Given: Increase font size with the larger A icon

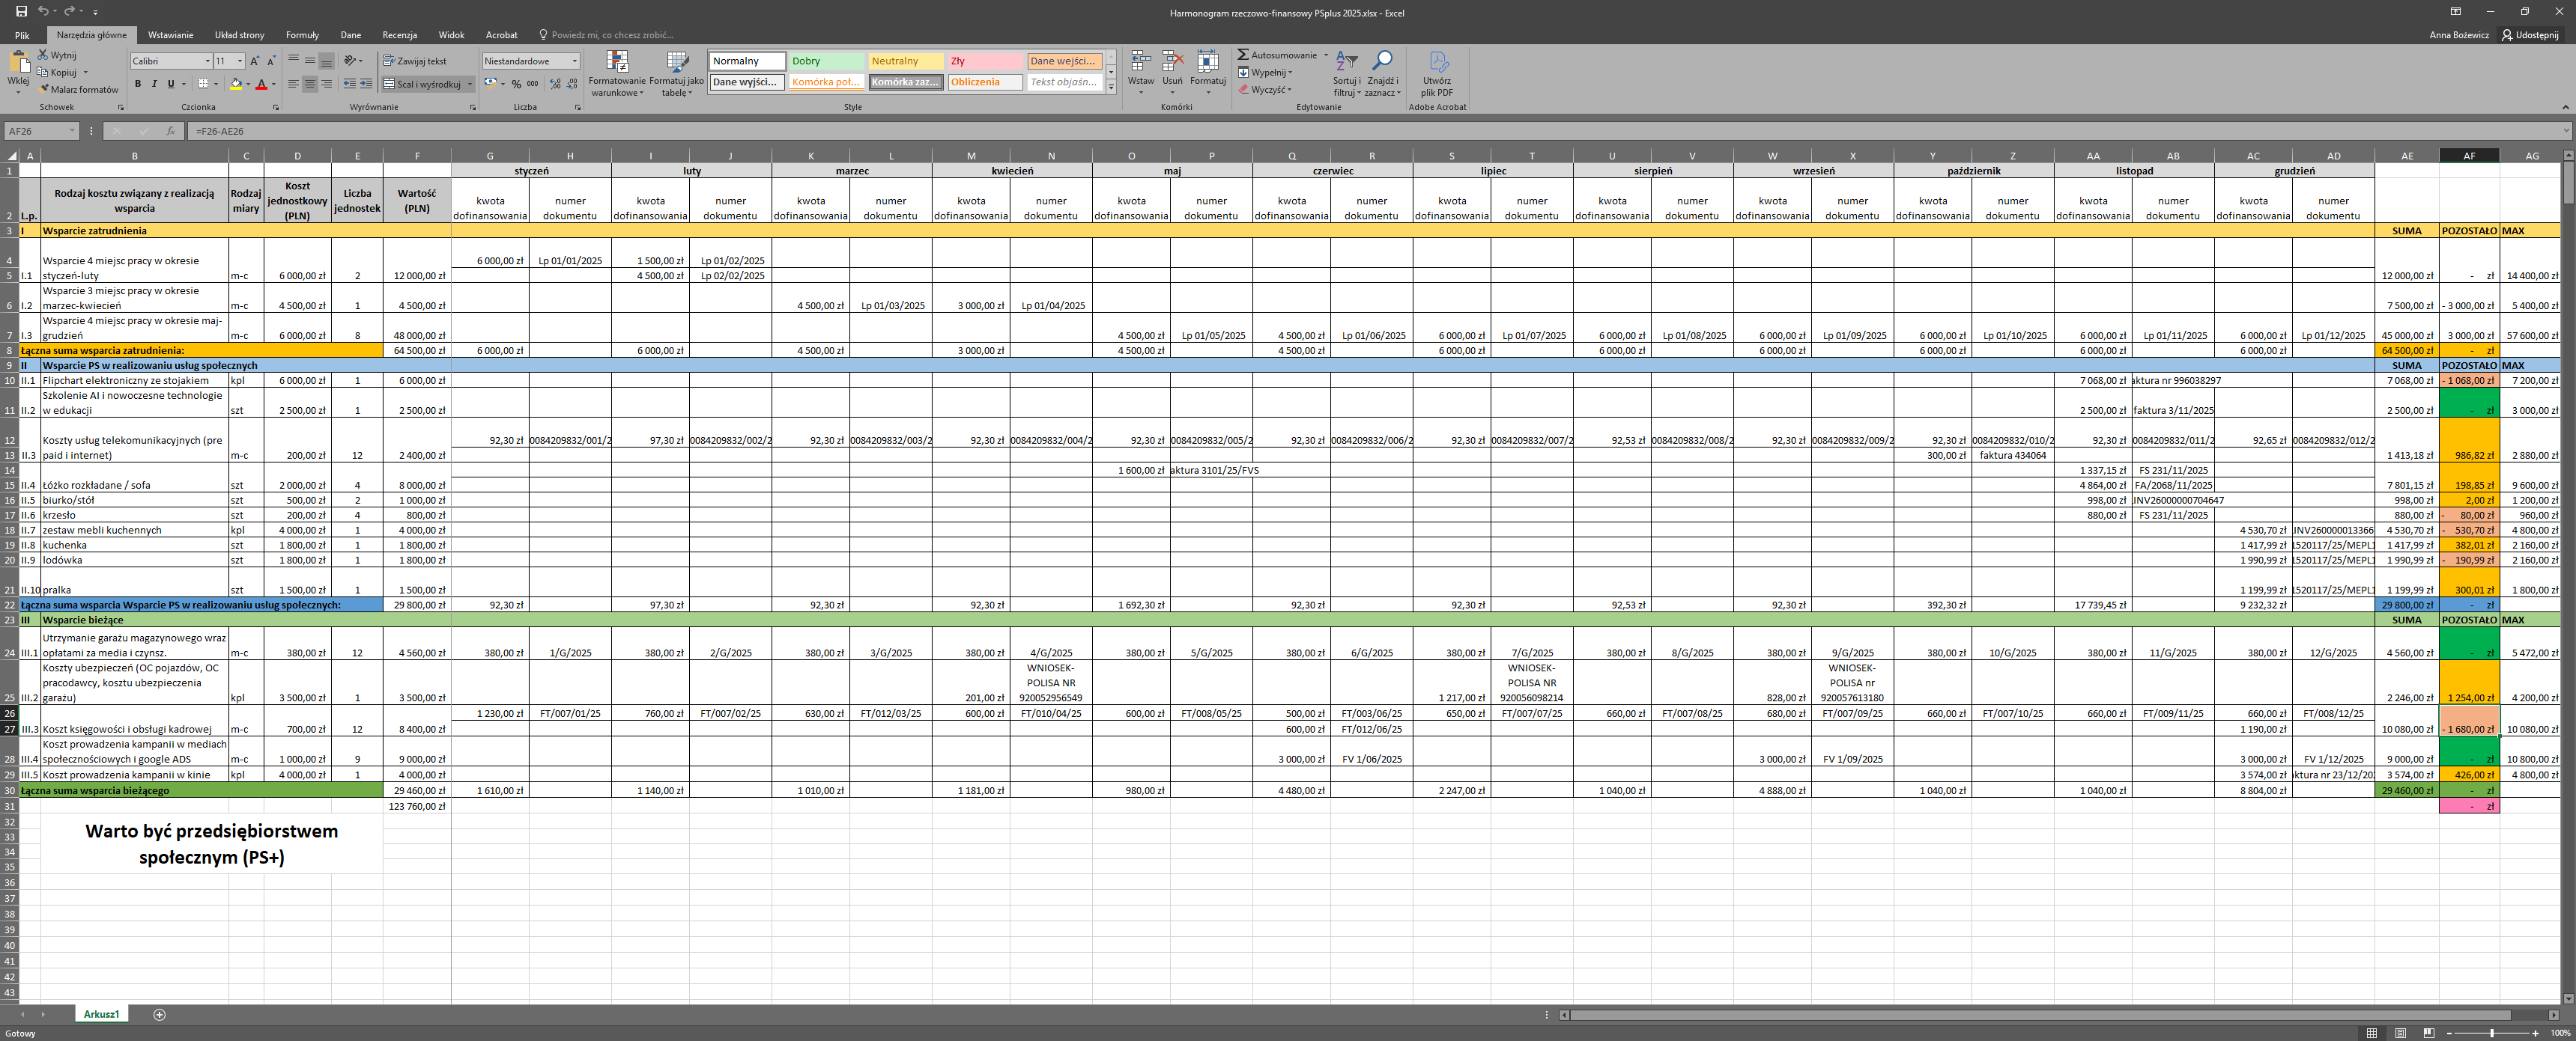Looking at the screenshot, I should tap(254, 61).
